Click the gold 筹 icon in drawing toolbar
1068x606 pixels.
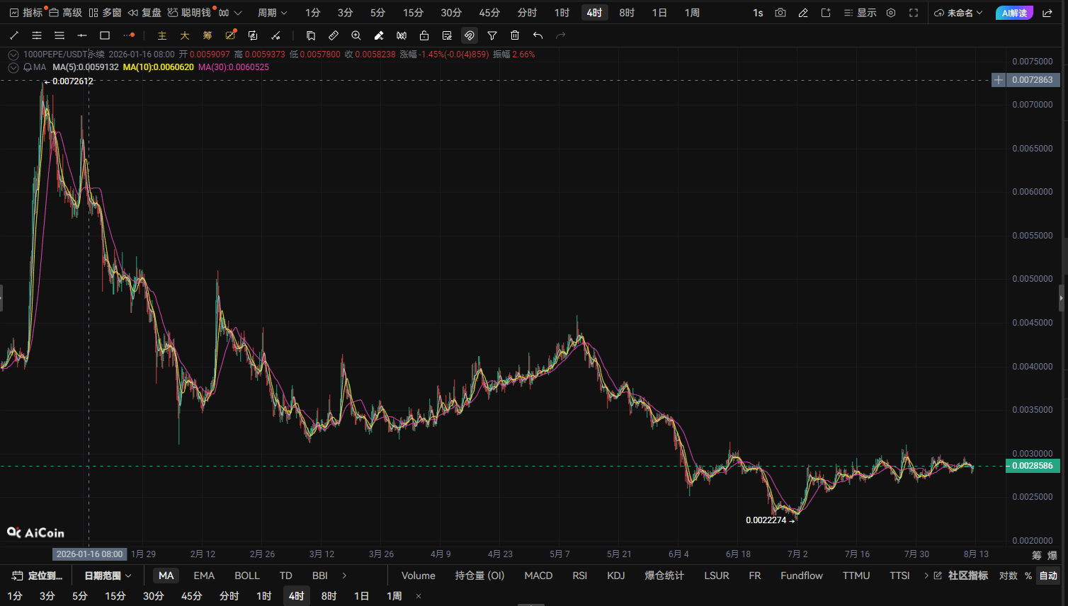208,35
